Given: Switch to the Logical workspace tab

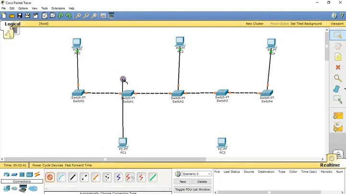Looking at the screenshot, I should (x=12, y=24).
